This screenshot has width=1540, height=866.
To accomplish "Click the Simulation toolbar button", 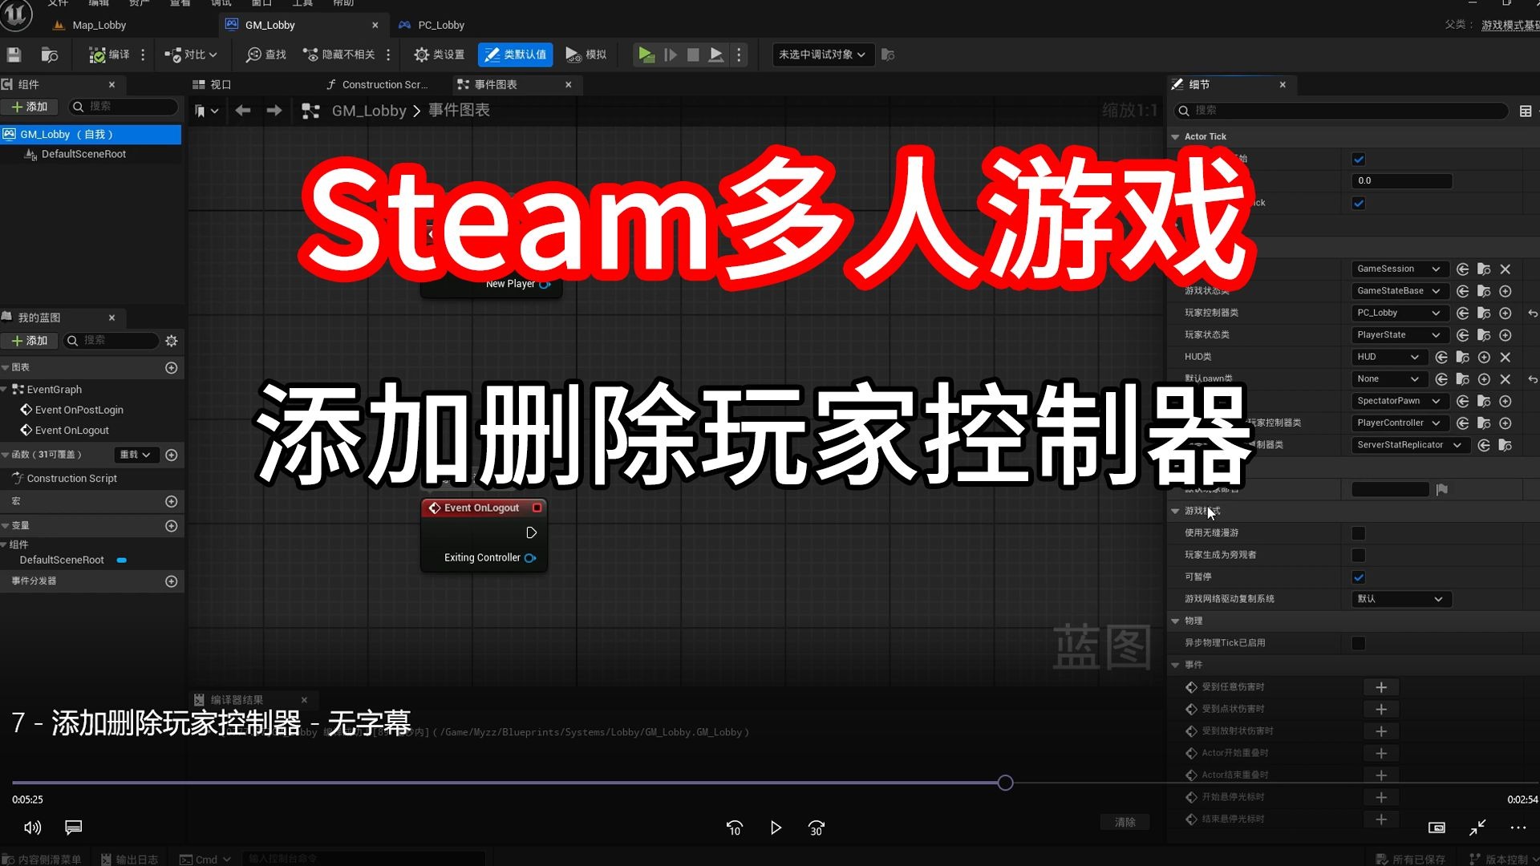I will click(586, 55).
